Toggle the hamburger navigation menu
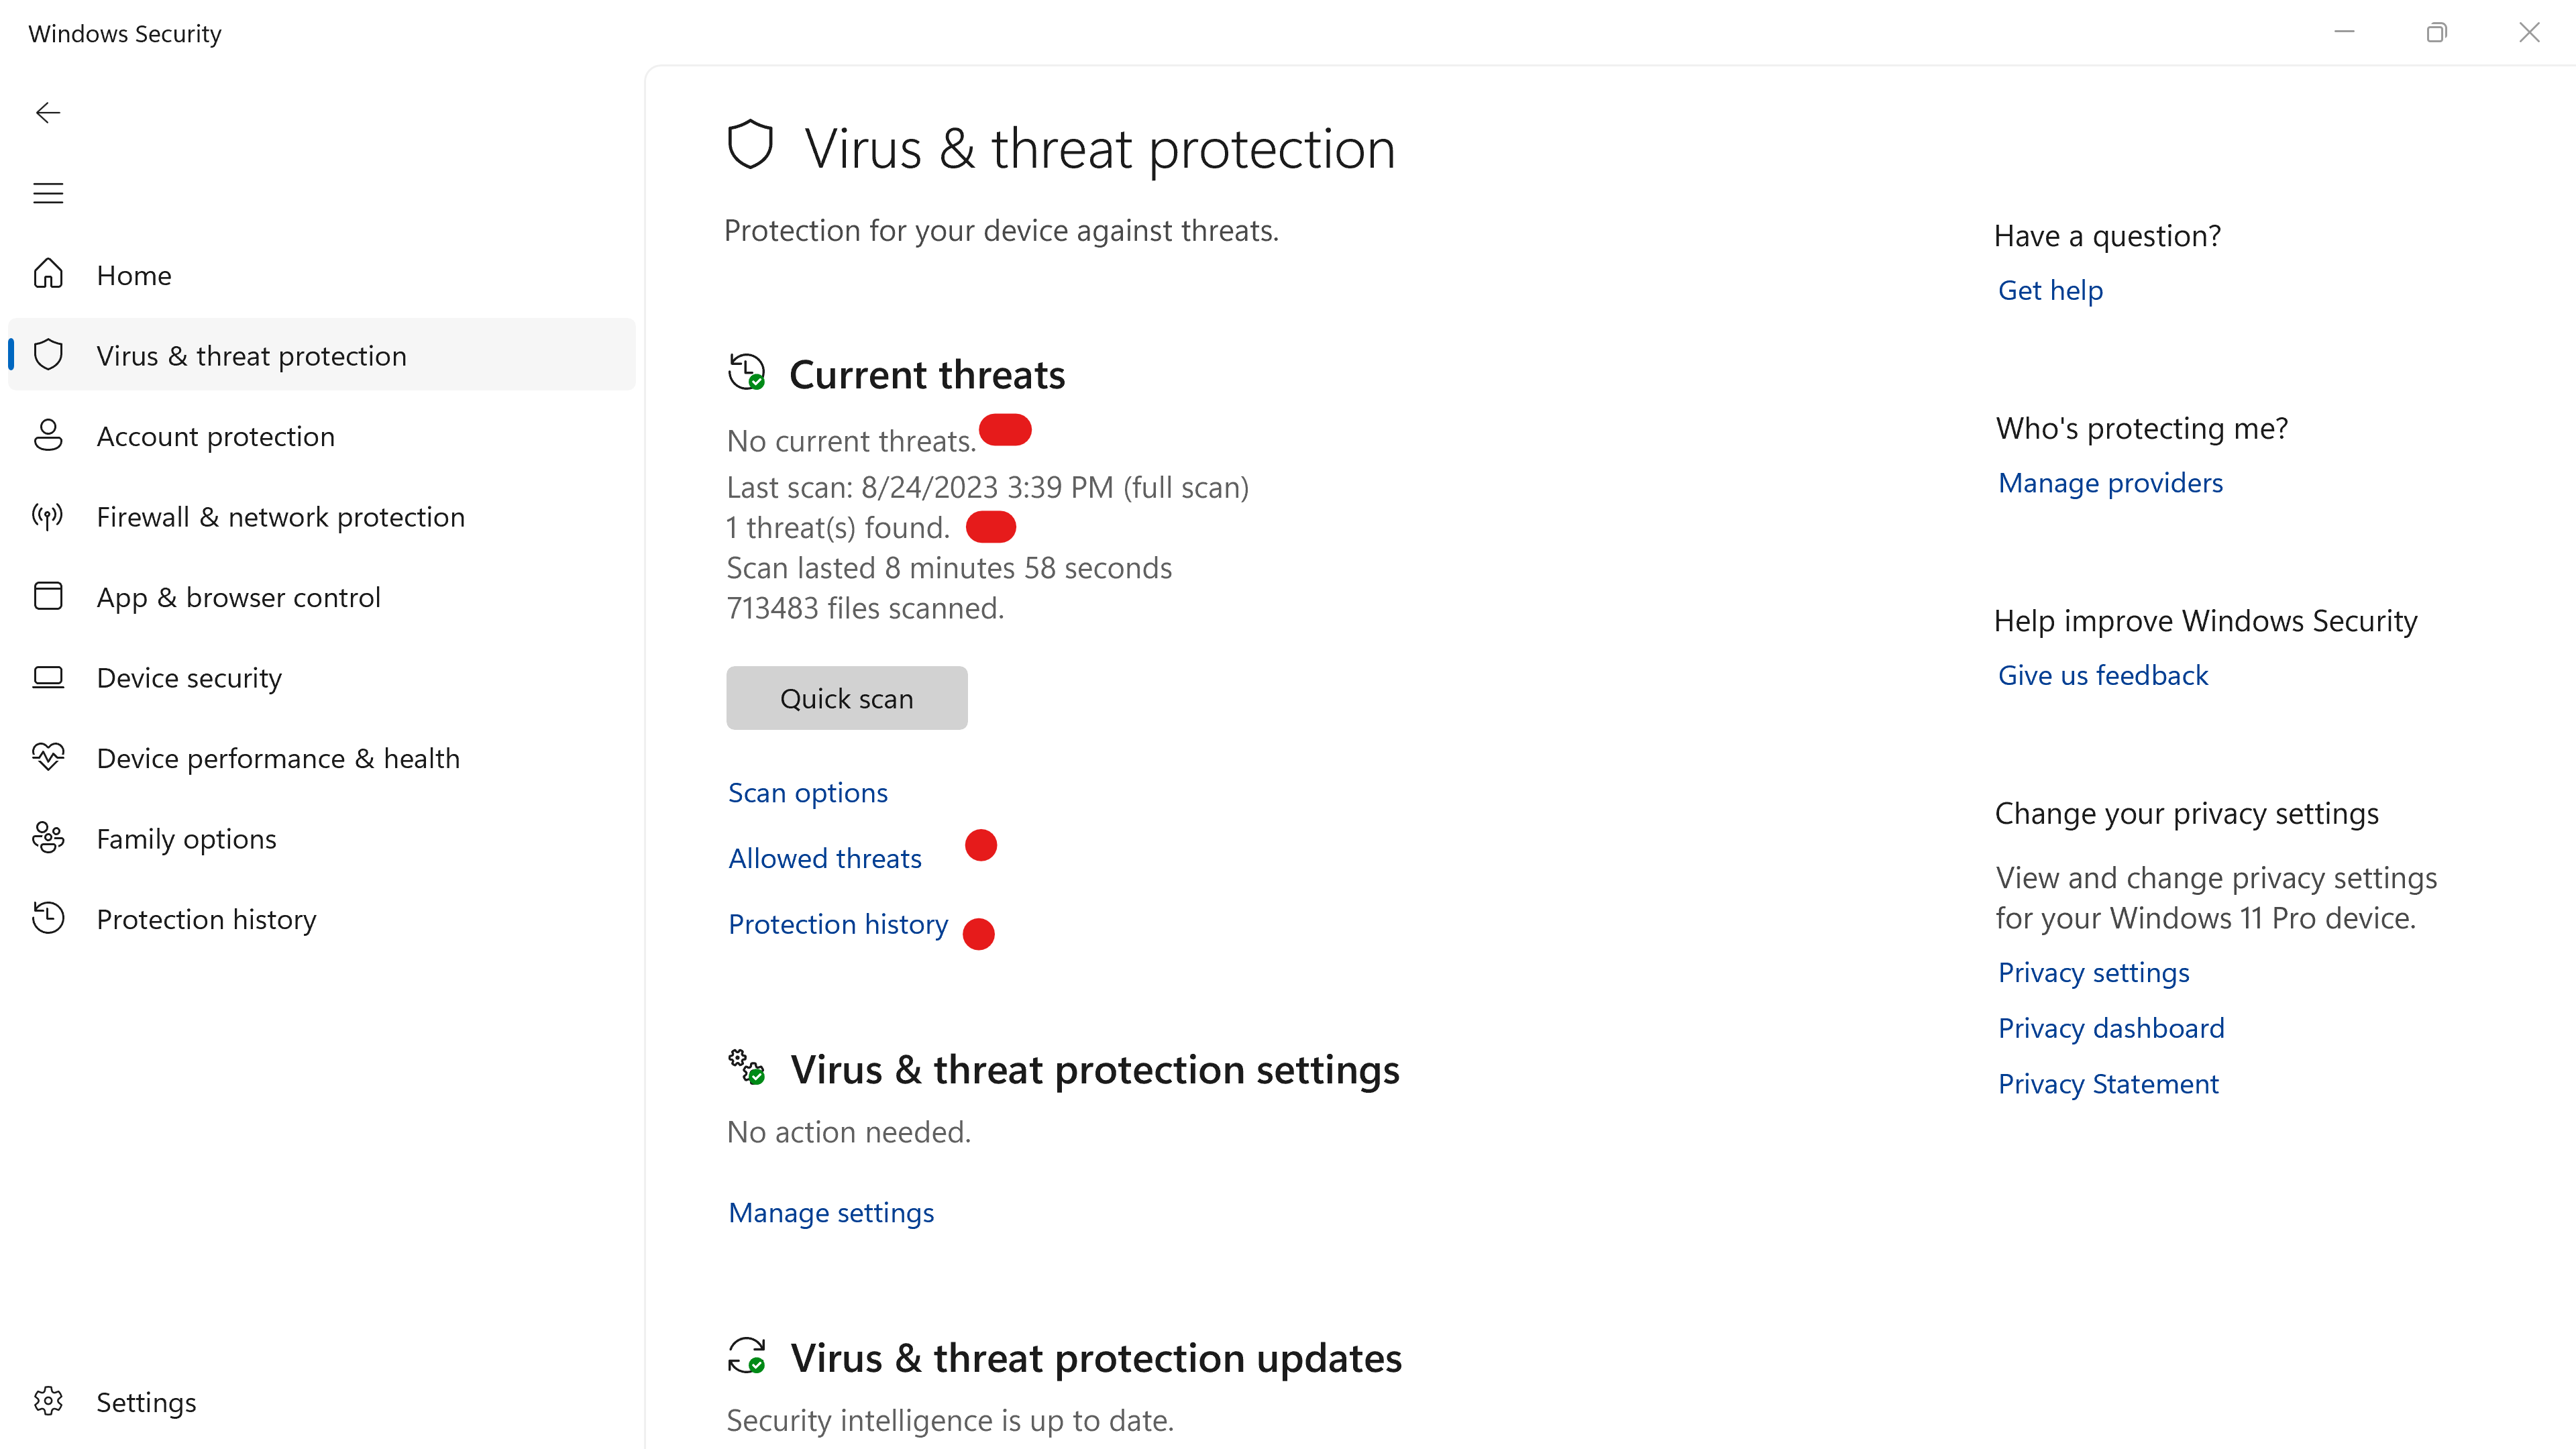This screenshot has width=2576, height=1449. tap(48, 193)
